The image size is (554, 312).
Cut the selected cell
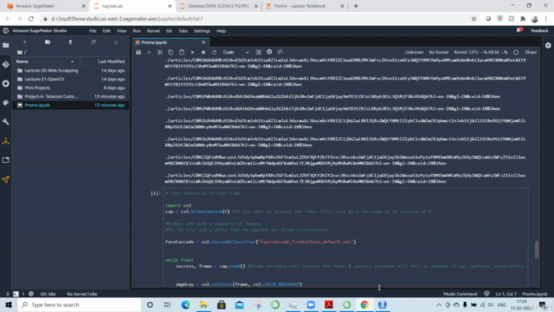(x=160, y=52)
